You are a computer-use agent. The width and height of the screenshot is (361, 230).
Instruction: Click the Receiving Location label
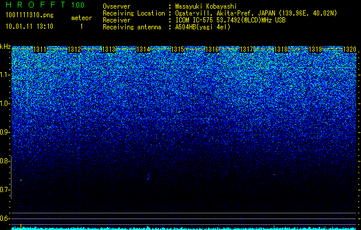click(134, 13)
